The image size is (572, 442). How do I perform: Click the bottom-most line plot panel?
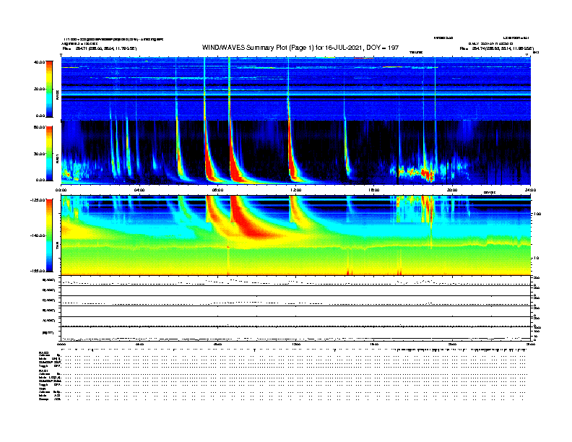pyautogui.click(x=295, y=334)
